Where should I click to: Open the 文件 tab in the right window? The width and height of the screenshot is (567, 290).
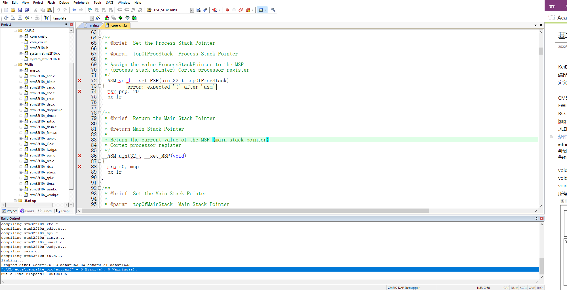click(553, 6)
